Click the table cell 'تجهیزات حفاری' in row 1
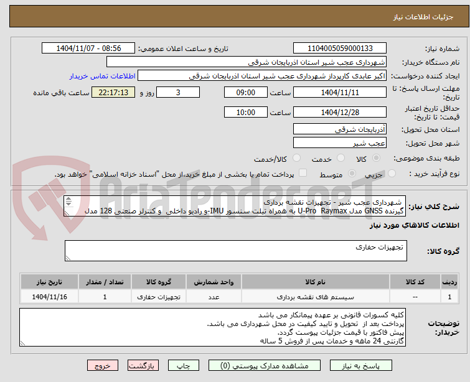This screenshot has height=382, width=470. [159, 297]
